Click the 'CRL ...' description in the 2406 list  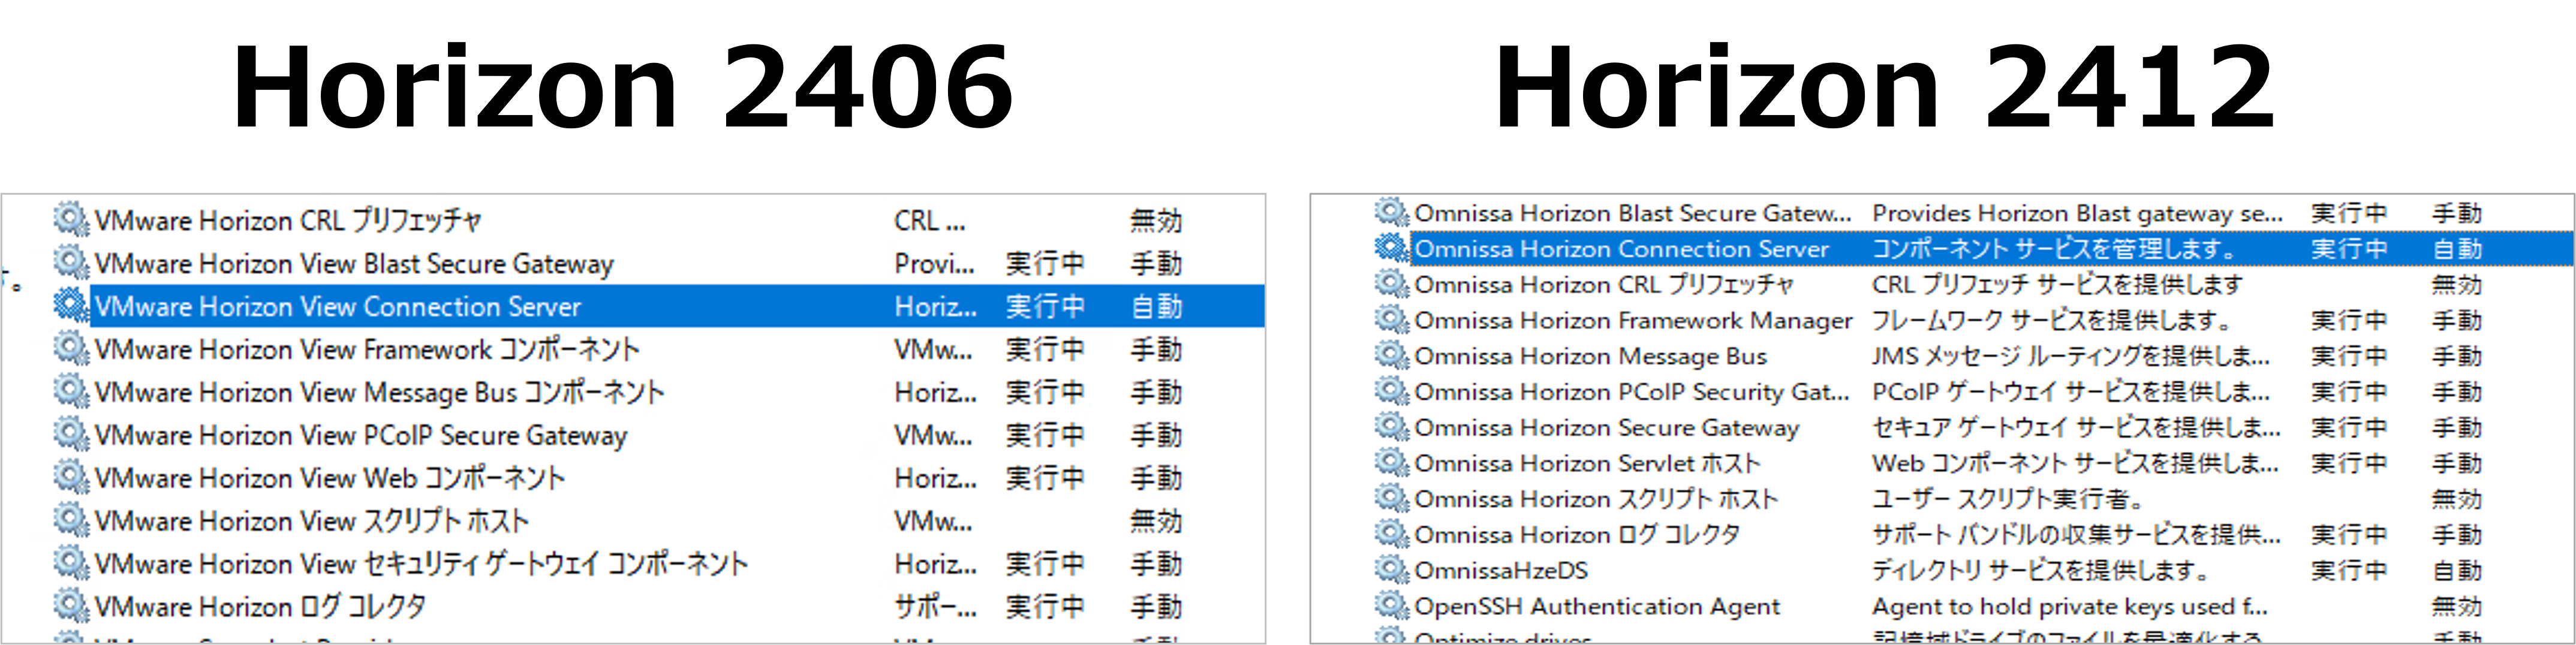(930, 220)
